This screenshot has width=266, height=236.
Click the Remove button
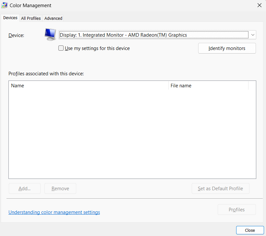pos(60,189)
